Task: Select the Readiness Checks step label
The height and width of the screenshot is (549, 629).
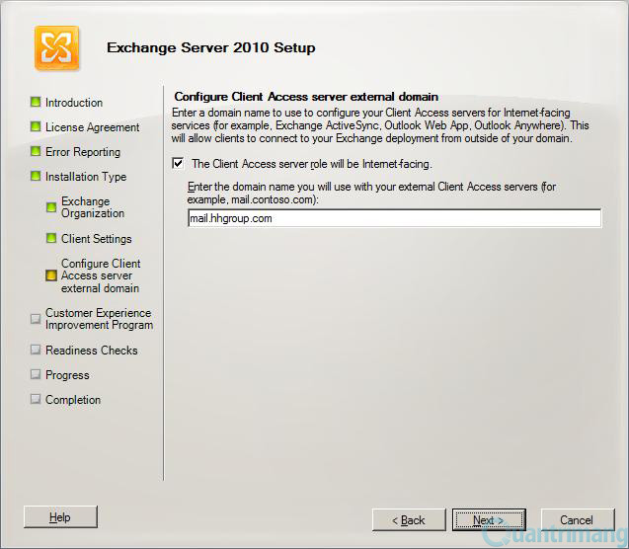Action: coord(92,351)
